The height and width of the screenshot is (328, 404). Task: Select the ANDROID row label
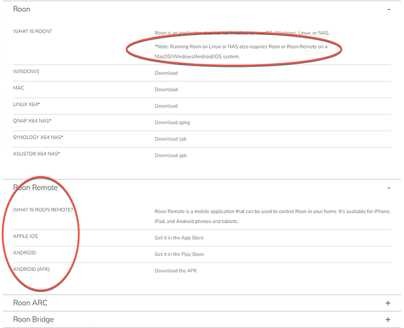(x=24, y=253)
